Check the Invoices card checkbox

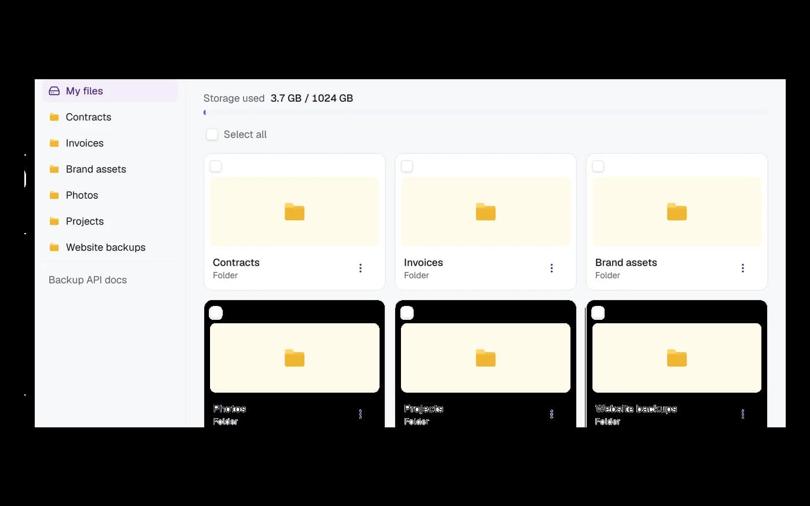407,167
